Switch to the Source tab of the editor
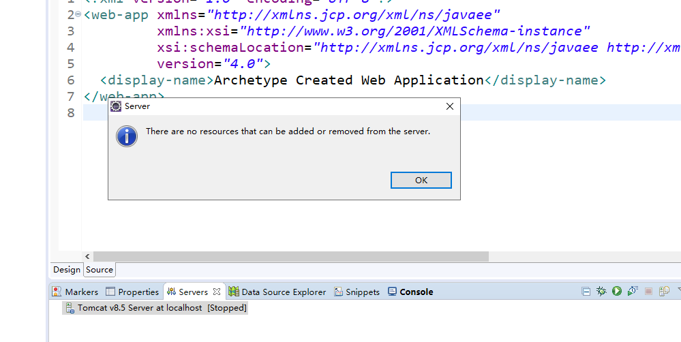The image size is (681, 342). [x=100, y=270]
